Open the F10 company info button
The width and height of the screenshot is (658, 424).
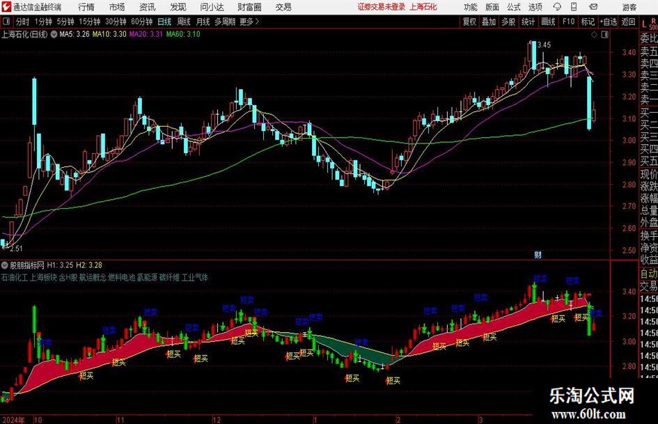[x=569, y=22]
